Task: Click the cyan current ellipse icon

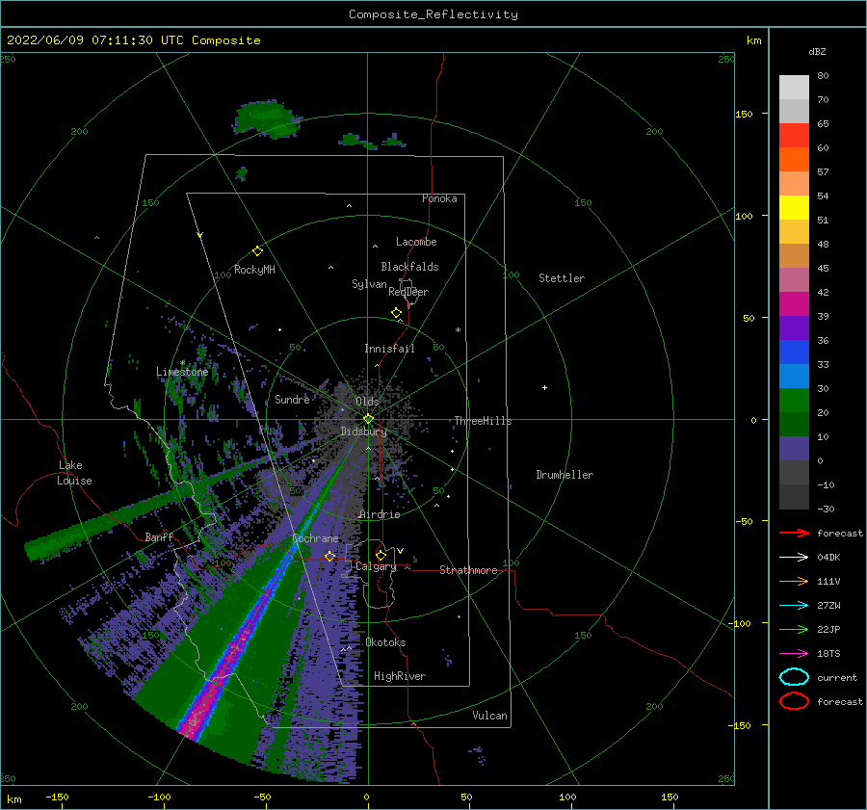Action: click(794, 677)
